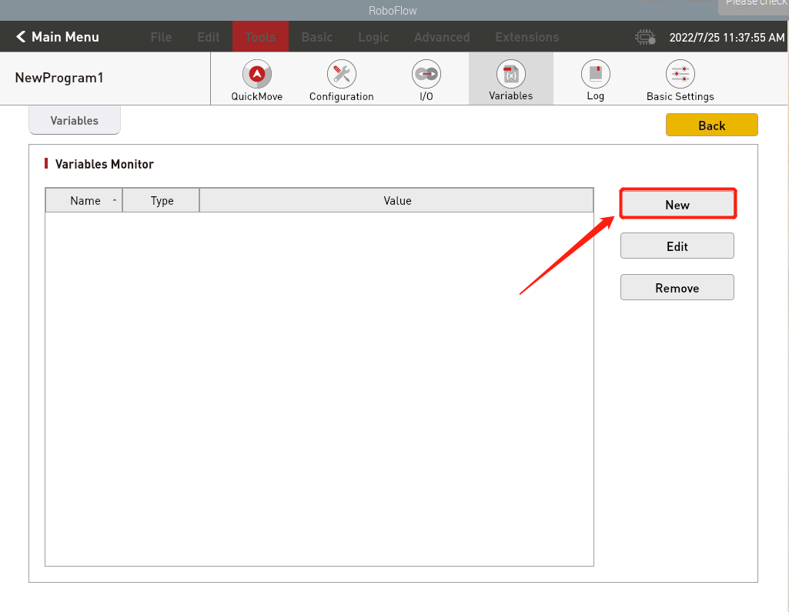
Task: Select the Variables toolbar icon
Action: [510, 75]
